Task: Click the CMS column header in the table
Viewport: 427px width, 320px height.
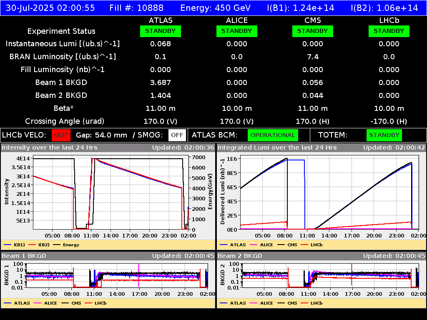Action: pyautogui.click(x=313, y=20)
